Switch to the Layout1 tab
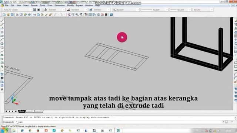237x133 pixels. (x=30, y=111)
